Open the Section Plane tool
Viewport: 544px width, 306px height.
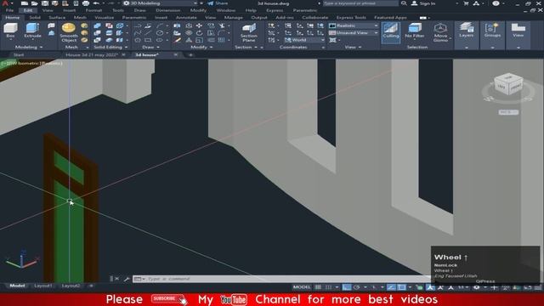coord(249,32)
